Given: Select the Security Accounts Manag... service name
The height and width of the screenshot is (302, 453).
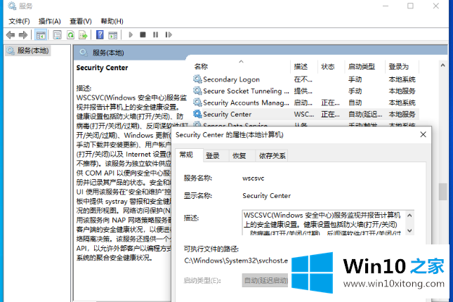Looking at the screenshot, I should click(x=246, y=103).
